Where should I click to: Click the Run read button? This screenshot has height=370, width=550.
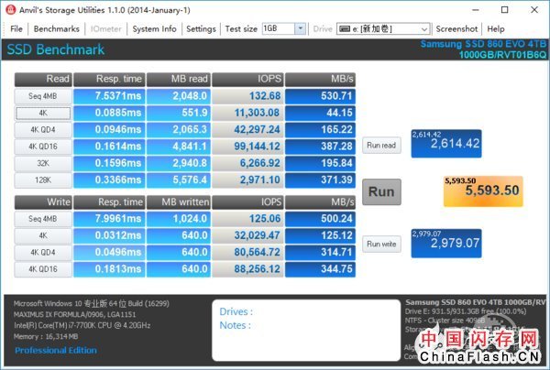click(381, 145)
